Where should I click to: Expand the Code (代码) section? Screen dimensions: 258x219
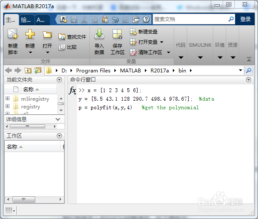pyautogui.click(x=181, y=57)
